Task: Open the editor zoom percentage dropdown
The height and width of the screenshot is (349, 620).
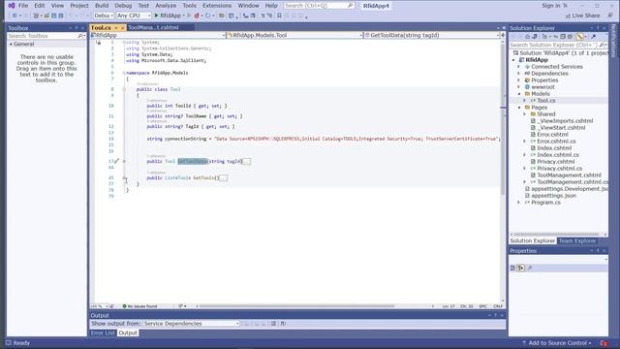Action: (99, 306)
